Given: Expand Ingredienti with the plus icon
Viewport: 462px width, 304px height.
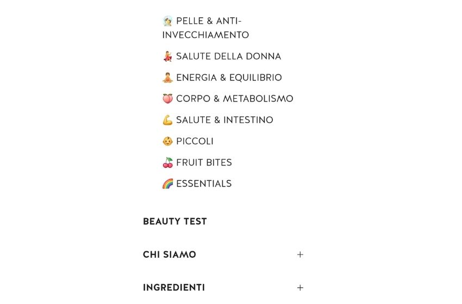Looking at the screenshot, I should click(300, 288).
